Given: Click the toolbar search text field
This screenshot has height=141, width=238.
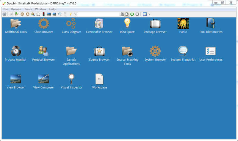Looking at the screenshot, I should click(x=99, y=14).
